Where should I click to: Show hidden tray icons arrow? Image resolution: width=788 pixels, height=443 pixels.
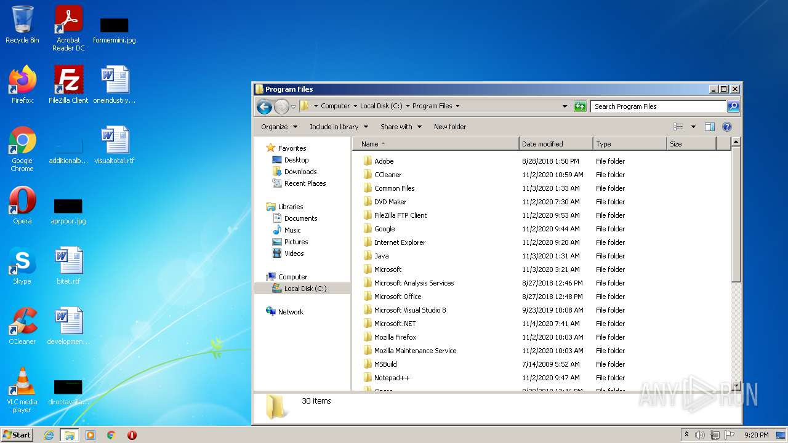point(686,435)
